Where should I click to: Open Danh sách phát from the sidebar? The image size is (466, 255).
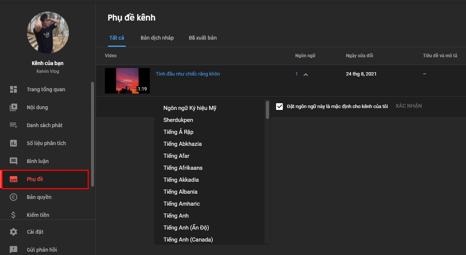coord(13,125)
